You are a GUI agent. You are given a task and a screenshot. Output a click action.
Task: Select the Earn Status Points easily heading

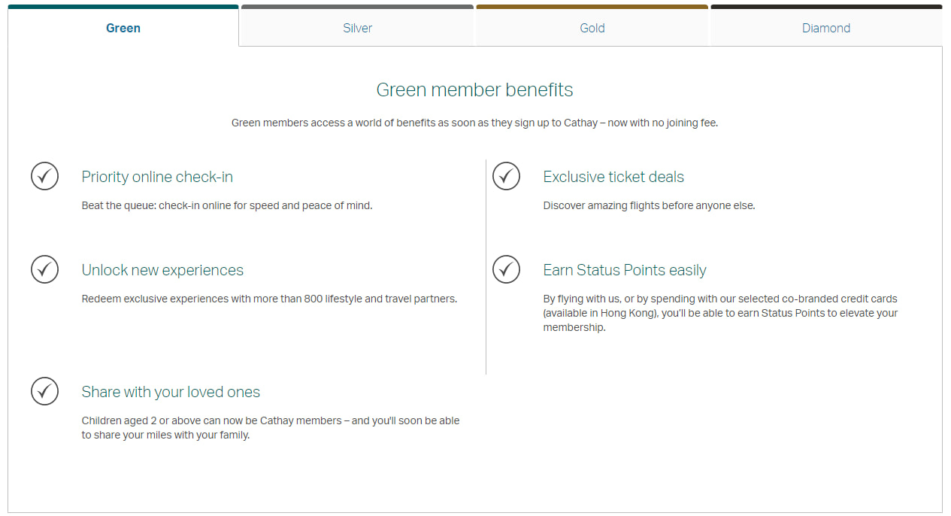tap(625, 269)
